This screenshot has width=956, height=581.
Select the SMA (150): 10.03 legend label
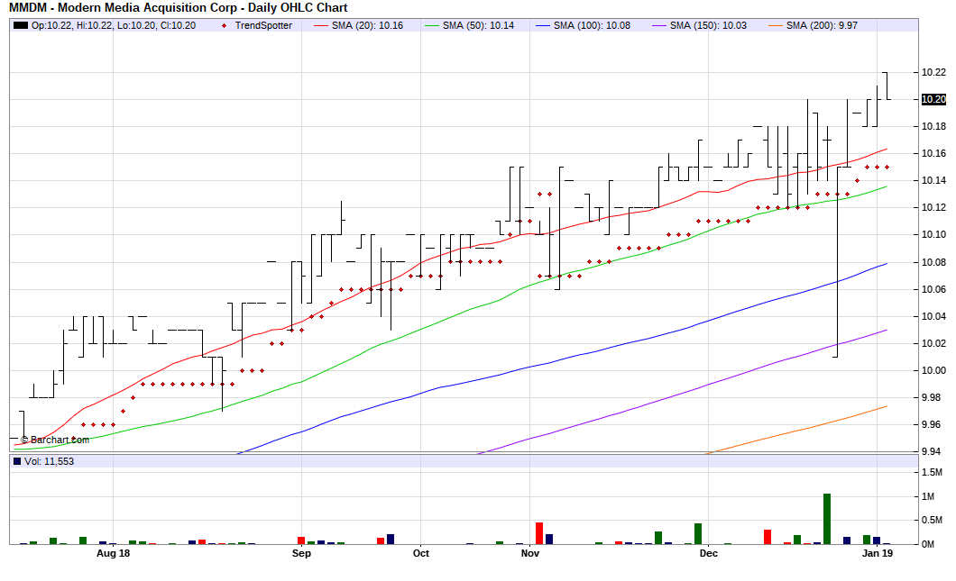click(x=708, y=25)
